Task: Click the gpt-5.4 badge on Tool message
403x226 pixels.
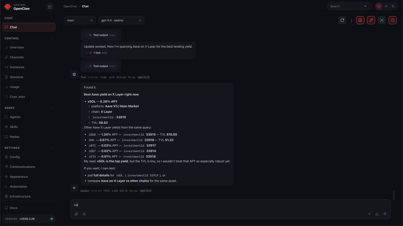Action: click(x=144, y=77)
